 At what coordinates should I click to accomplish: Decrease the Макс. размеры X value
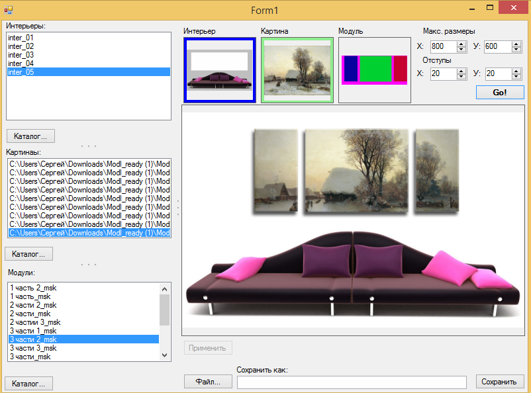click(461, 50)
